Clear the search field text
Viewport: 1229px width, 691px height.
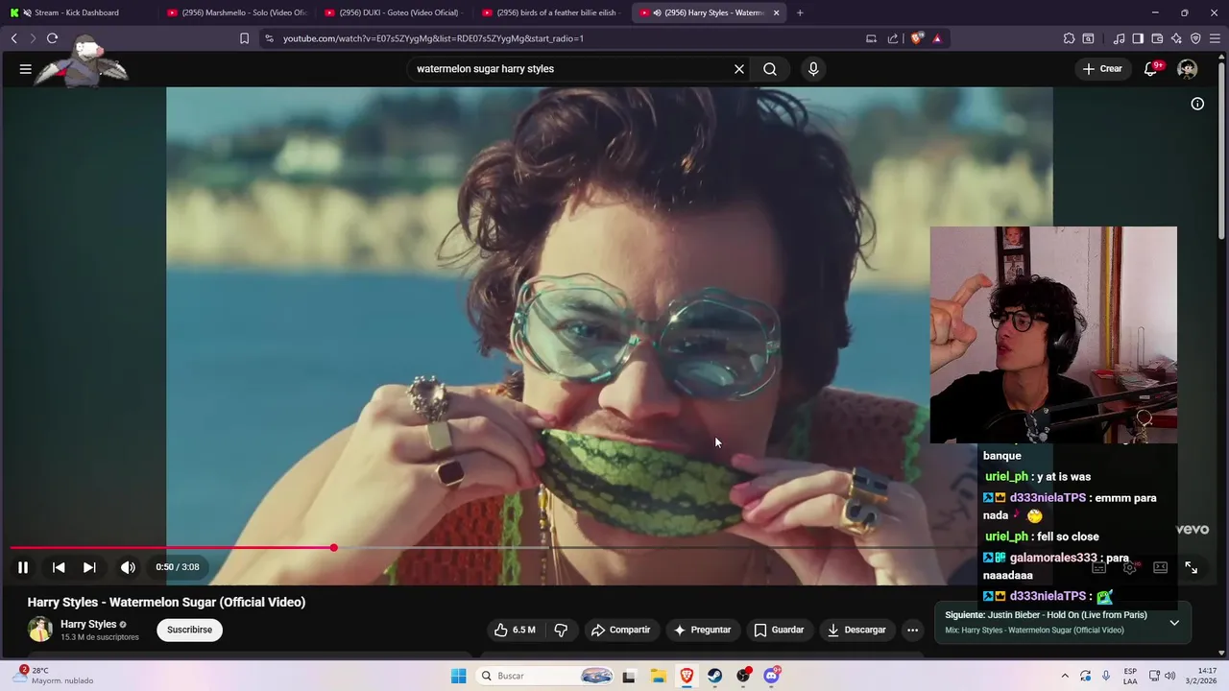[x=739, y=69]
